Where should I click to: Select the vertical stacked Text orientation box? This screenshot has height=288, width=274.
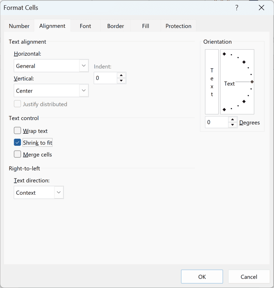[x=212, y=82]
